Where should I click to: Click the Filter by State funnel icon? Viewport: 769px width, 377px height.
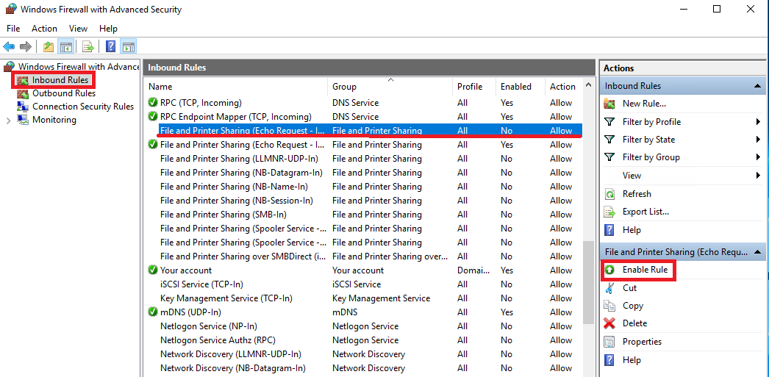point(609,139)
